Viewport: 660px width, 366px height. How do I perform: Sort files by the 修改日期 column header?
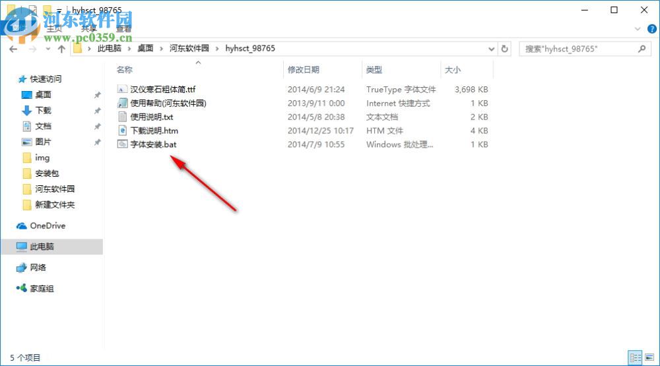click(x=304, y=70)
